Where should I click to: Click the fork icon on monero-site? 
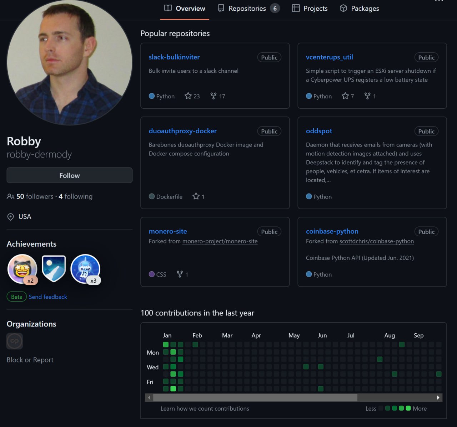(180, 274)
